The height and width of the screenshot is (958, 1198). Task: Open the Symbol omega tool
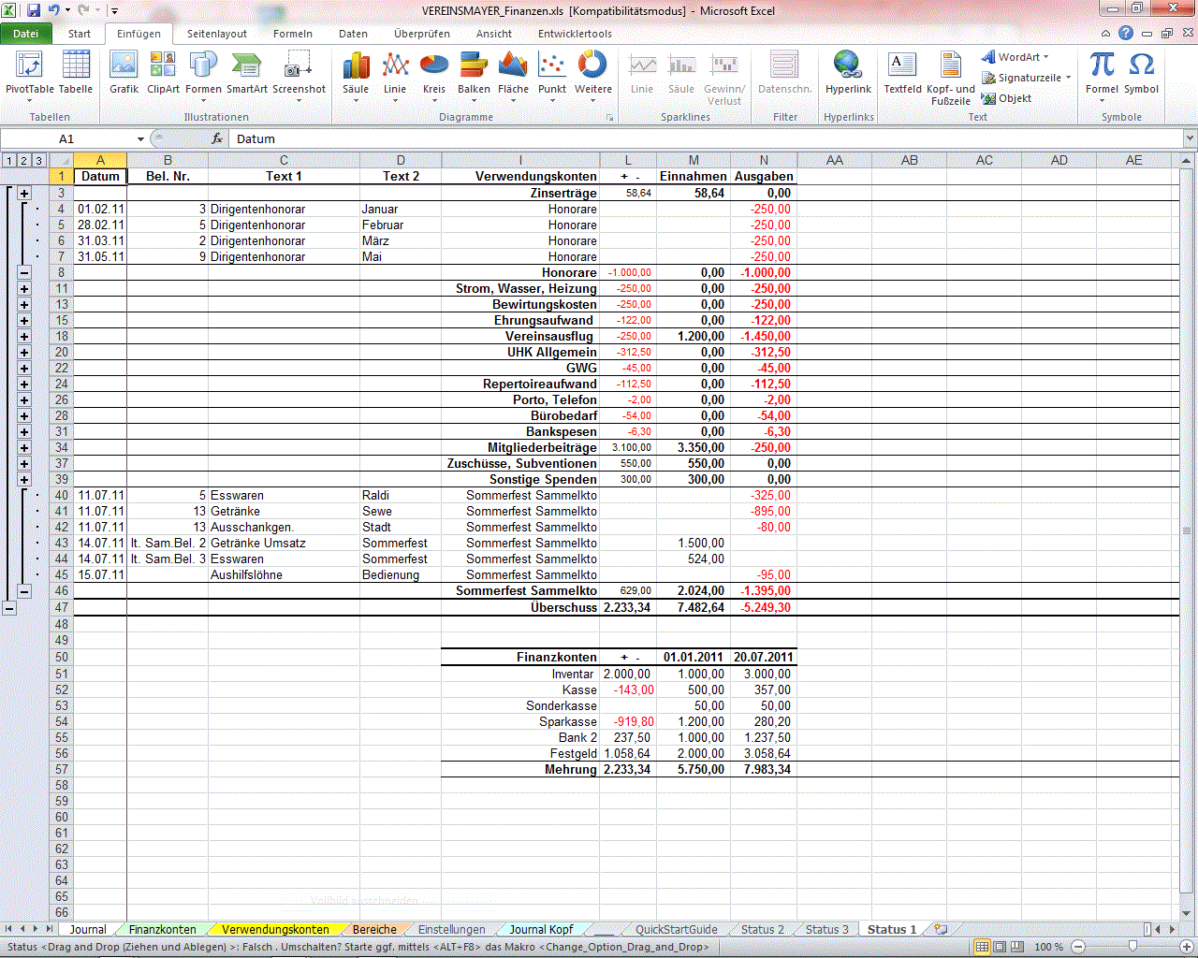1141,72
